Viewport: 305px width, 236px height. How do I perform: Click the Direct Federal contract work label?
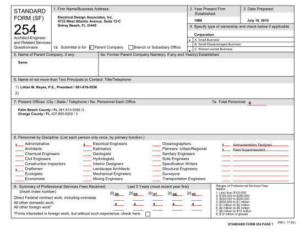55,198
